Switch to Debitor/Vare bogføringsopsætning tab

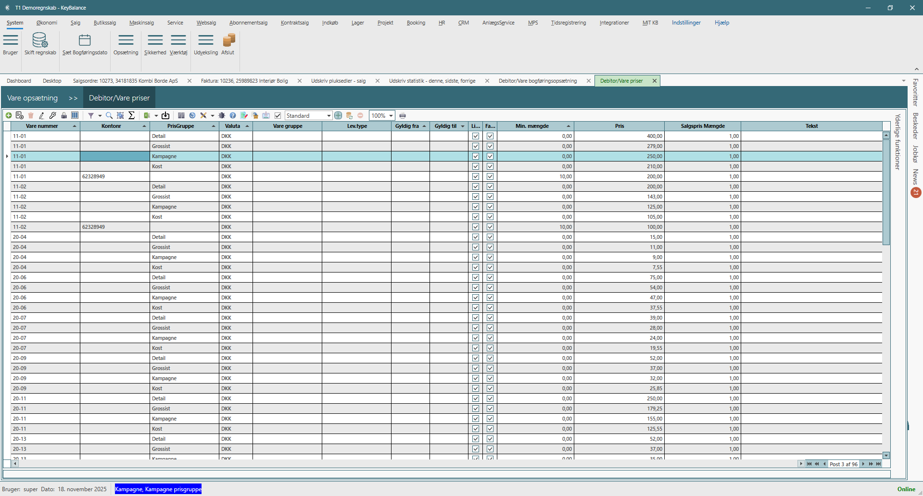(x=537, y=81)
